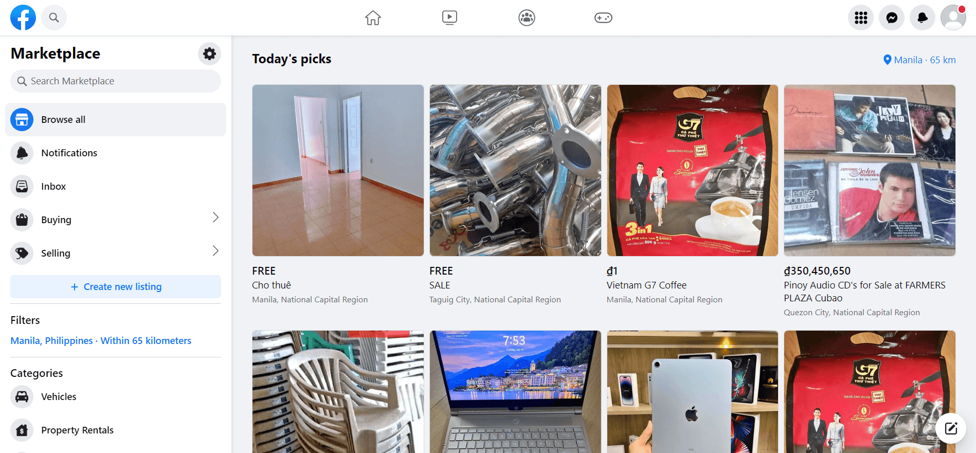Select Browse all in sidebar
The height and width of the screenshot is (453, 976).
point(116,119)
